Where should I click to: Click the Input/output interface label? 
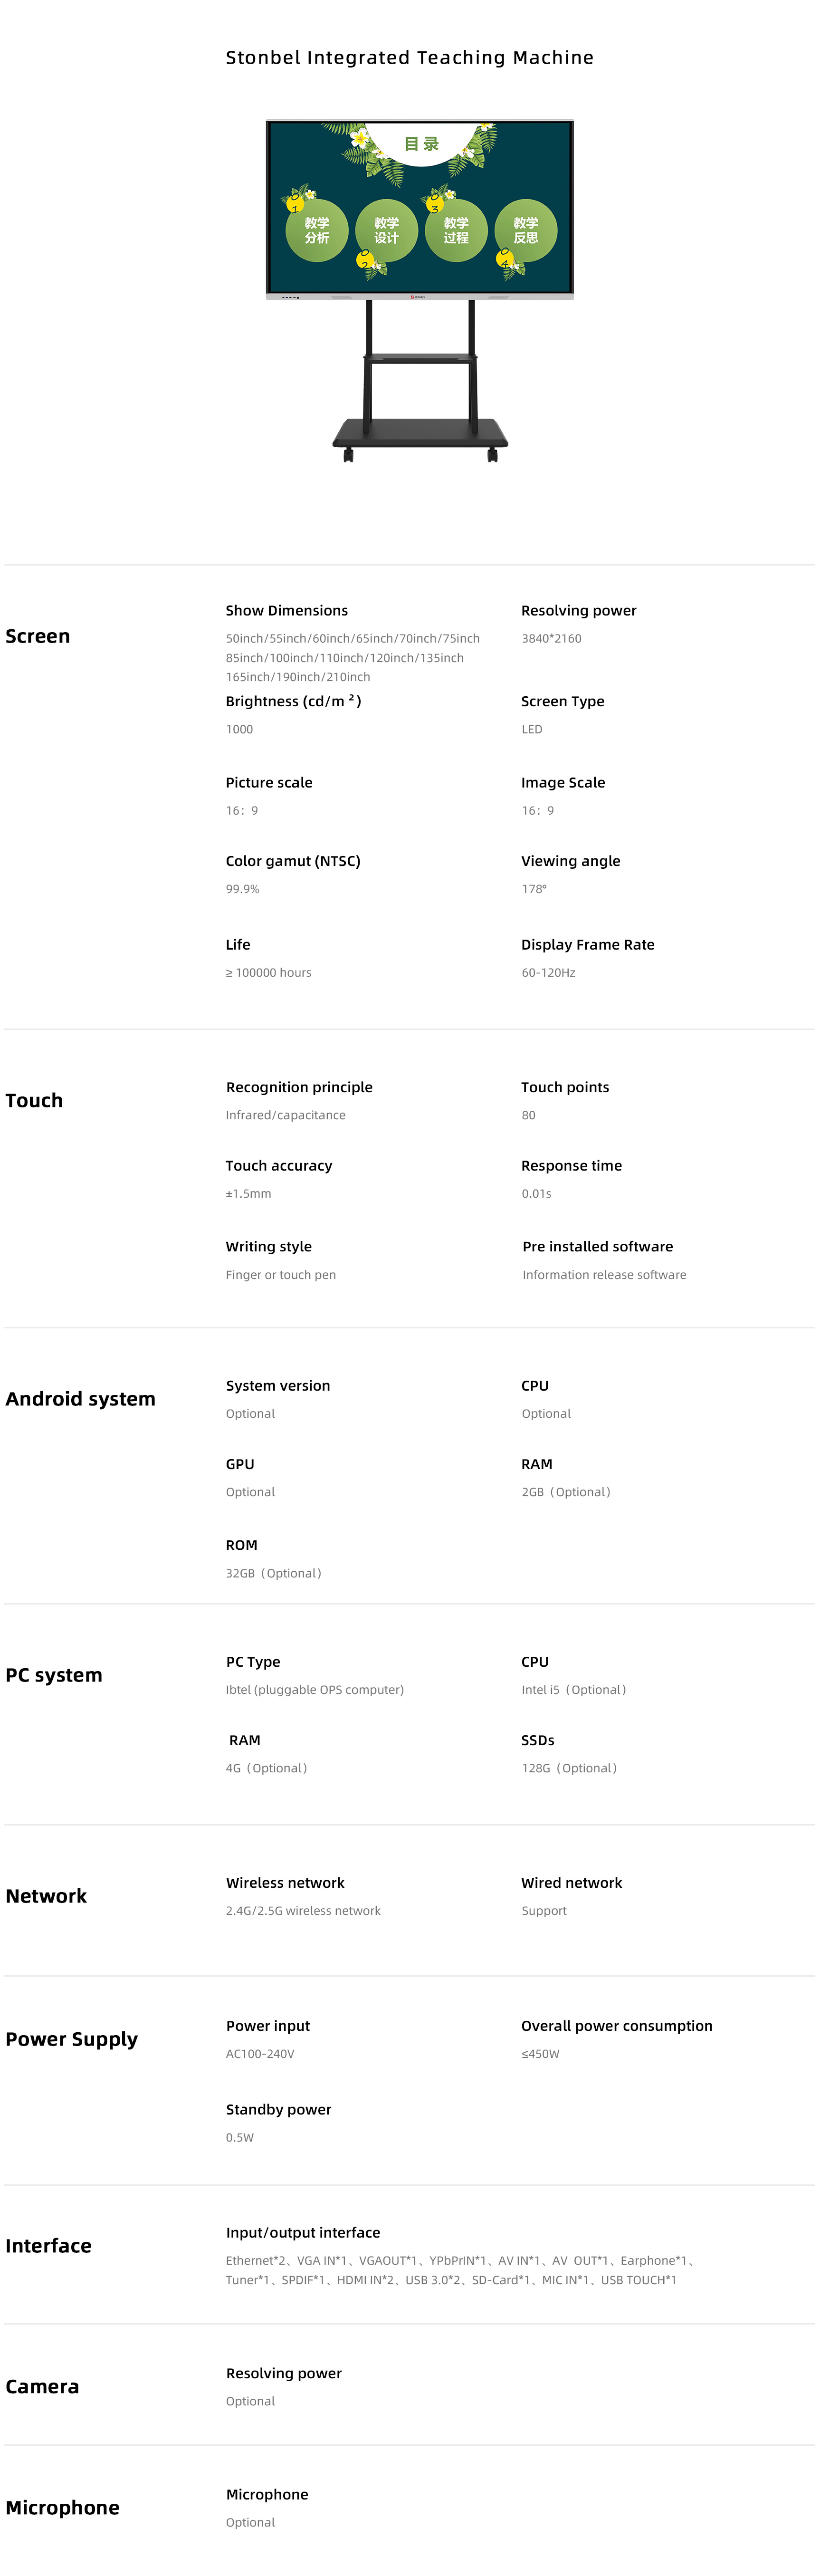coord(303,2233)
